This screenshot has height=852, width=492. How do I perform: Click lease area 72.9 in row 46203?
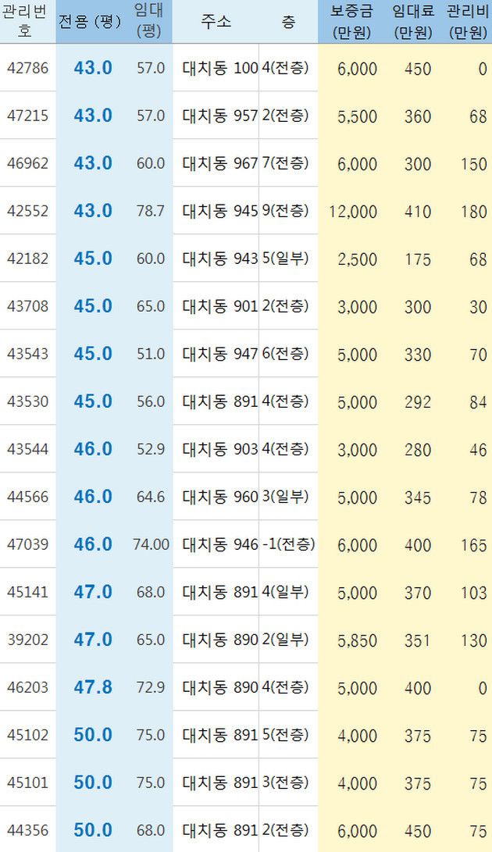151,688
